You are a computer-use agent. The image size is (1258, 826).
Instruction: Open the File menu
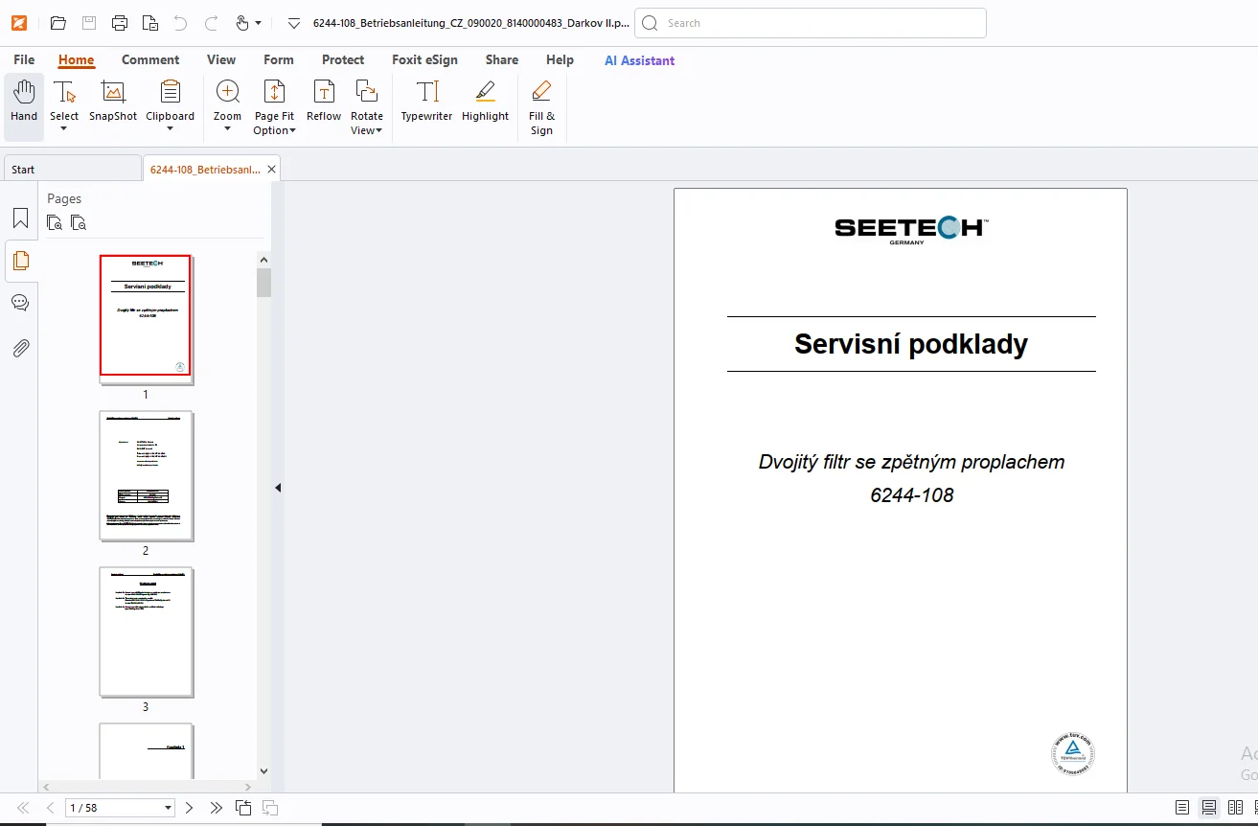(24, 59)
